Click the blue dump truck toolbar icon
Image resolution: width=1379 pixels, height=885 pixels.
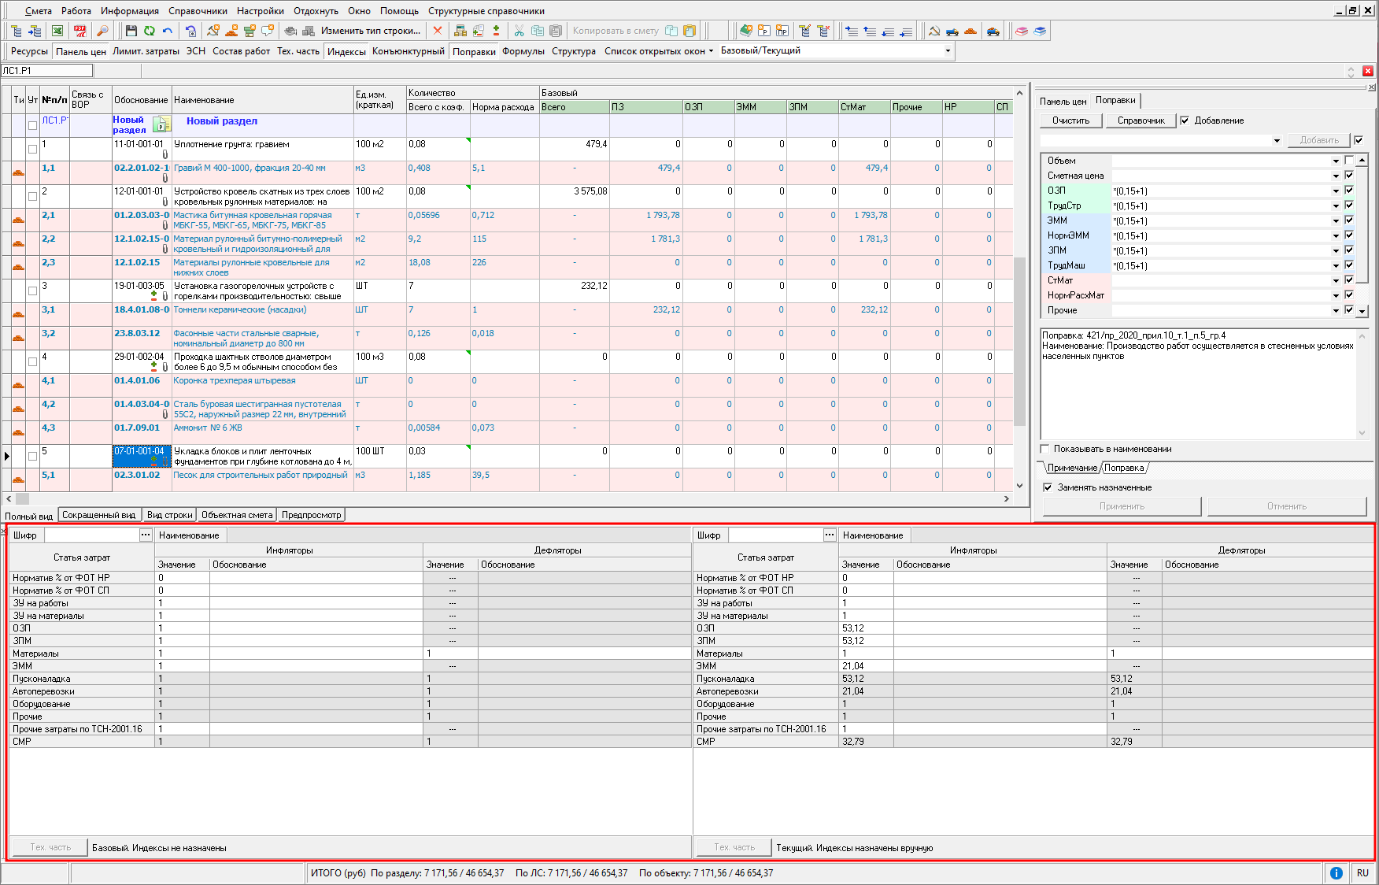click(952, 31)
